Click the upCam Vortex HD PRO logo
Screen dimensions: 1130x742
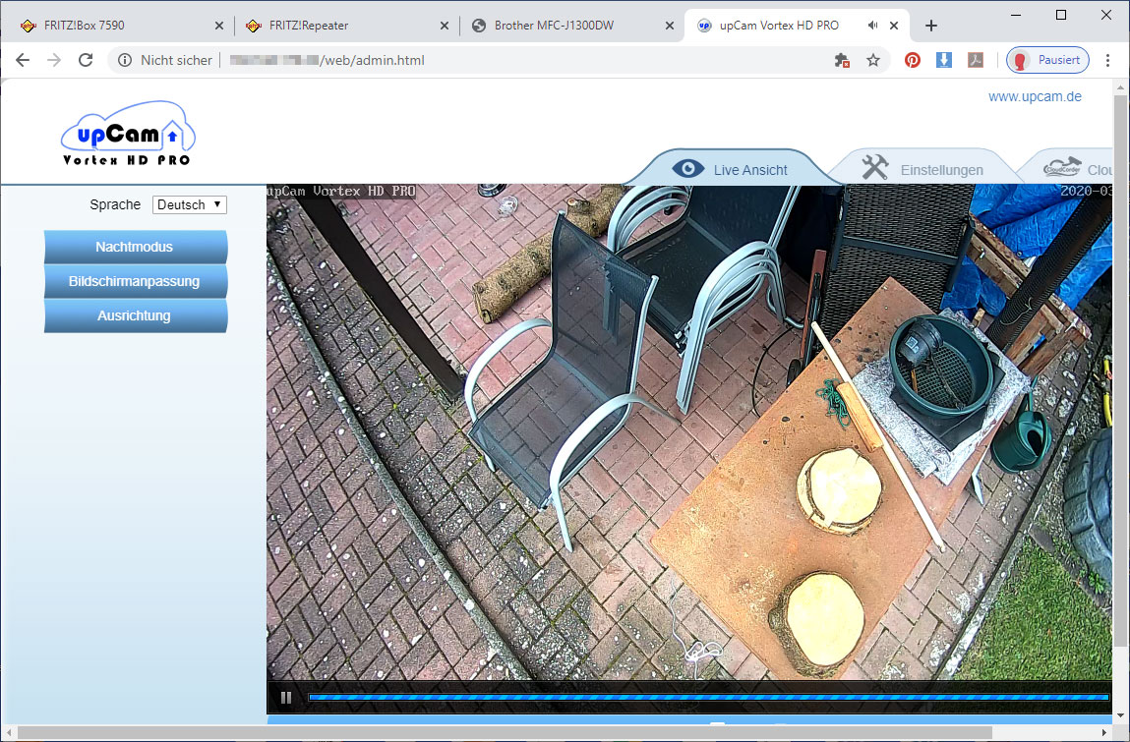(128, 134)
